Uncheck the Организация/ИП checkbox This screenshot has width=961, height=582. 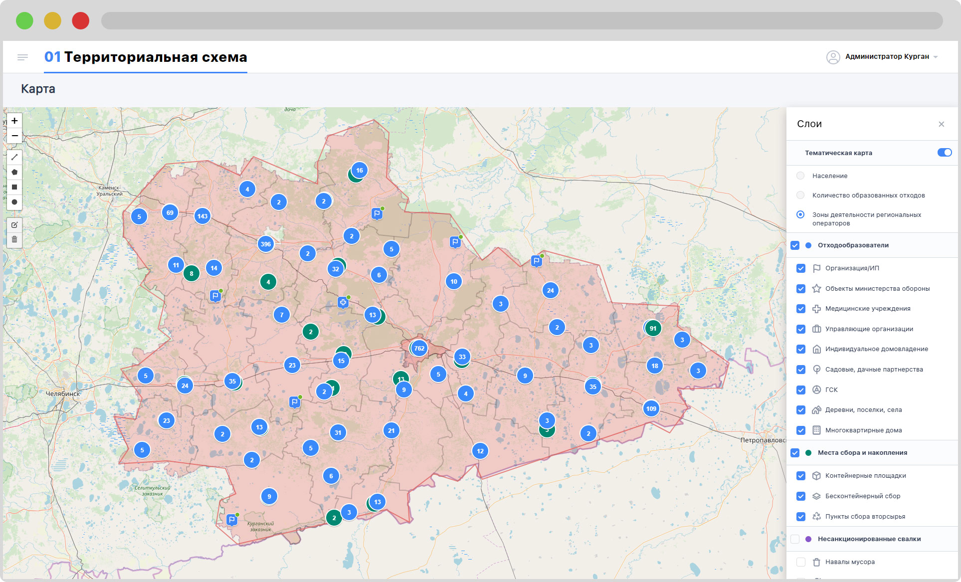pyautogui.click(x=801, y=268)
